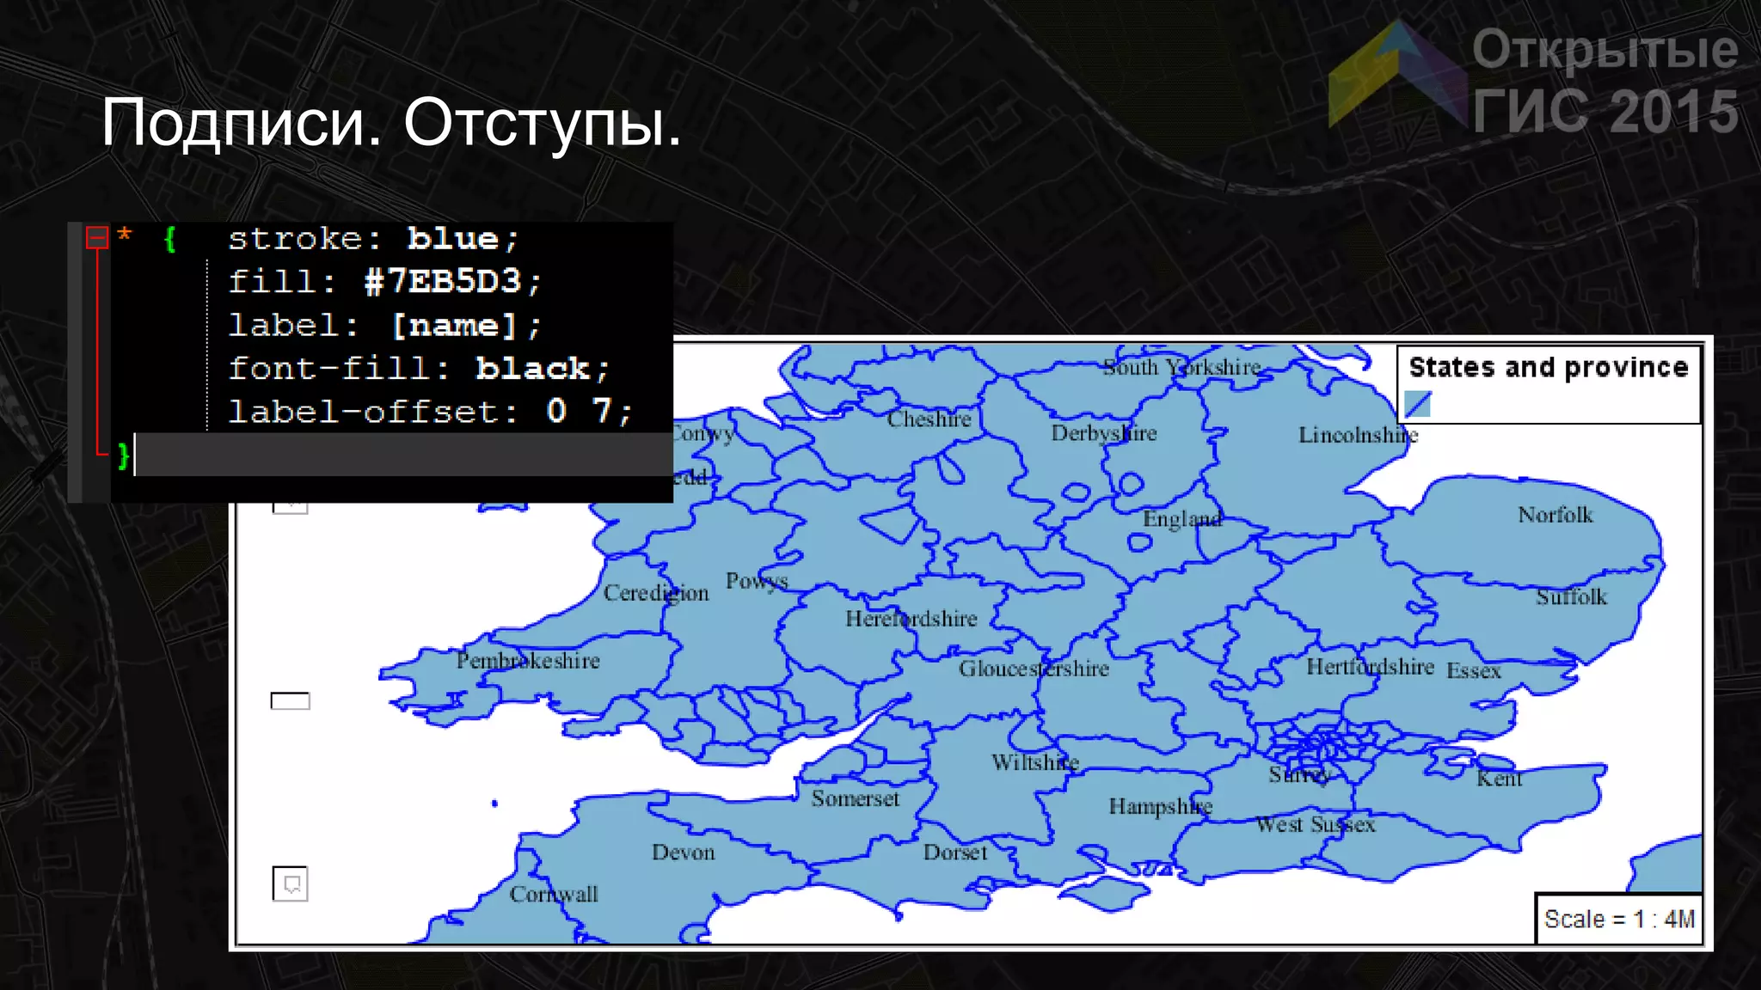The image size is (1761, 990).
Task: Click the Hertfordshire label on the map
Action: pyautogui.click(x=1370, y=667)
